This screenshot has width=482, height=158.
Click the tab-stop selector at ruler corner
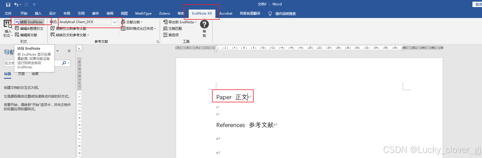(x=79, y=48)
